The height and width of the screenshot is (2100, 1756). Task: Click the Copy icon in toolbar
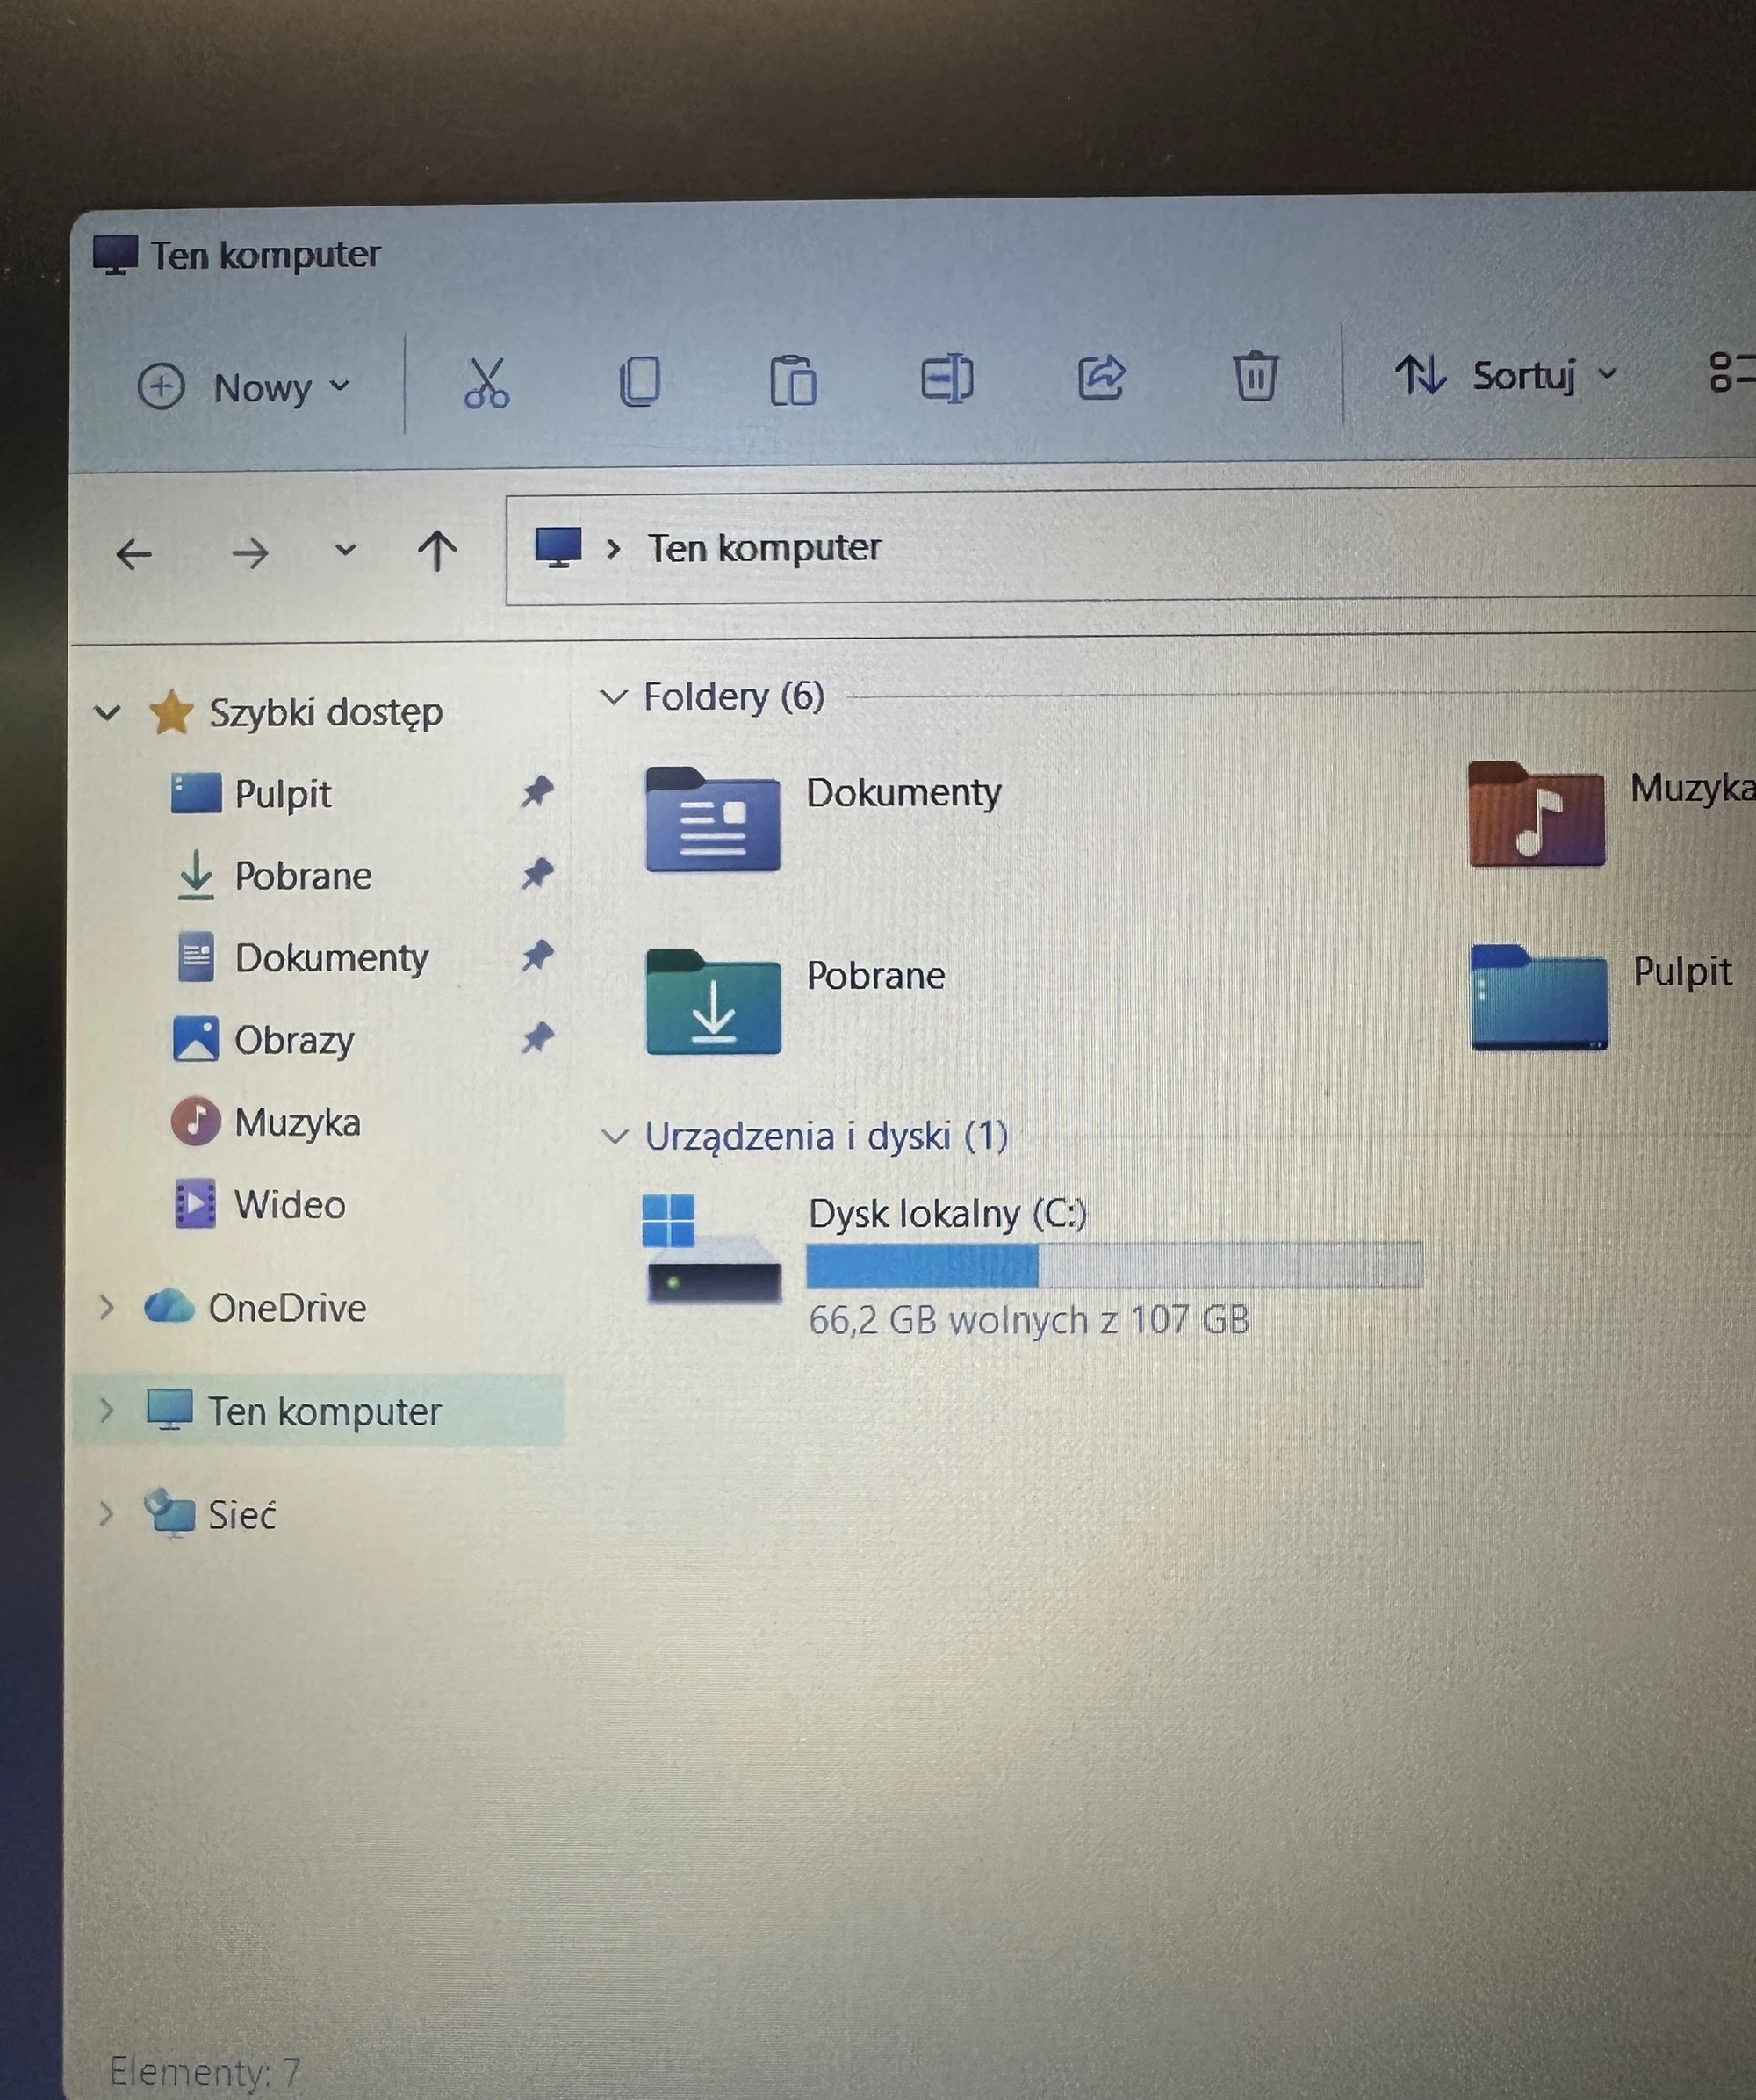[640, 381]
